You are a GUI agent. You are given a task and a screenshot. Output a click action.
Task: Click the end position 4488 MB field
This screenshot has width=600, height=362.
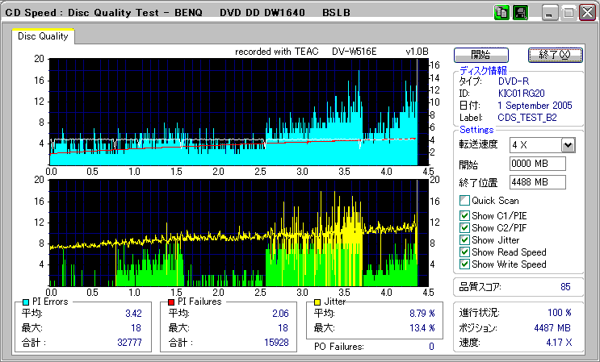click(536, 181)
